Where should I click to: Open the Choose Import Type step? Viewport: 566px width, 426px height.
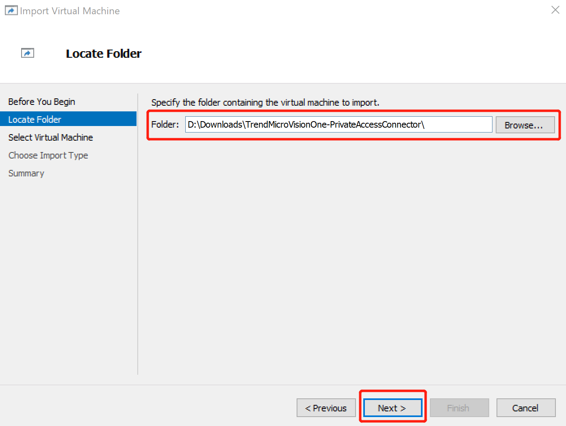[48, 155]
